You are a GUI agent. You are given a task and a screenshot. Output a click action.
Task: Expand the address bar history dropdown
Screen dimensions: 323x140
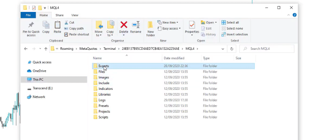[x=223, y=49]
